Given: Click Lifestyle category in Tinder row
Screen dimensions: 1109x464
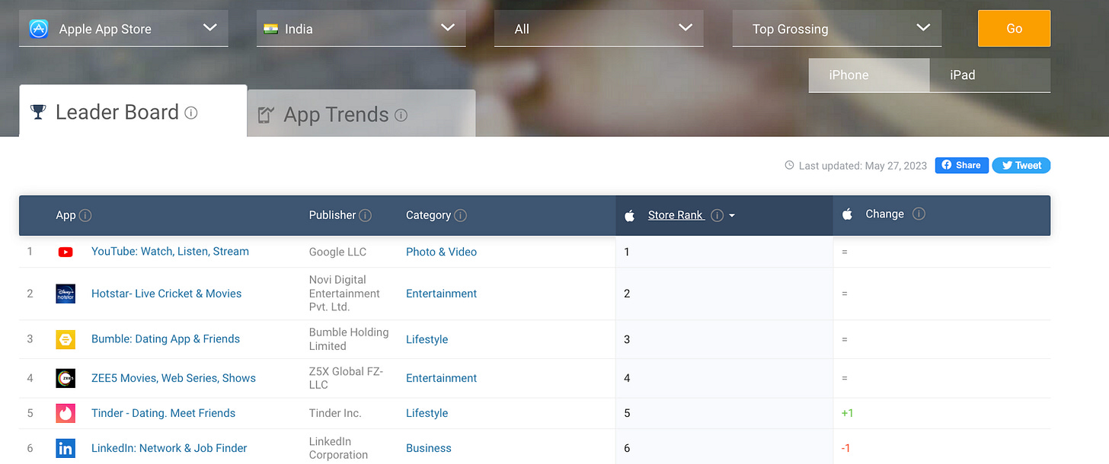Looking at the screenshot, I should pyautogui.click(x=427, y=413).
